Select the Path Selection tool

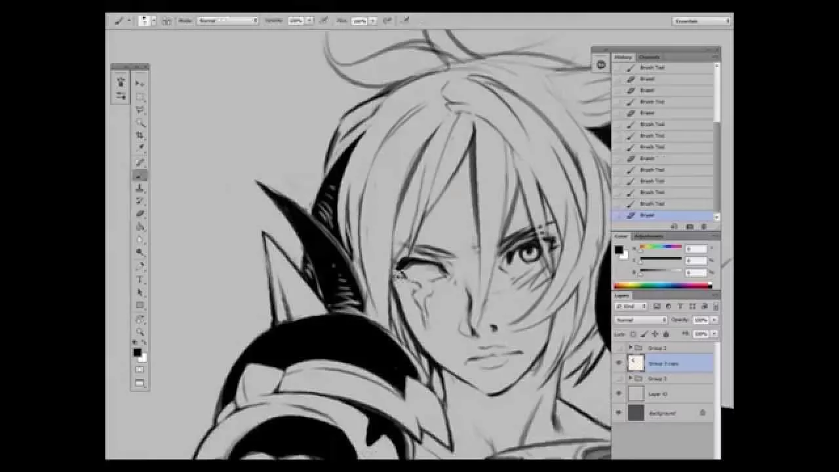140,292
